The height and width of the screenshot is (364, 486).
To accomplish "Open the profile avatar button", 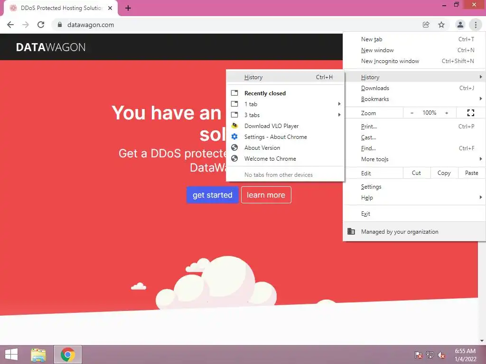I will click(460, 25).
